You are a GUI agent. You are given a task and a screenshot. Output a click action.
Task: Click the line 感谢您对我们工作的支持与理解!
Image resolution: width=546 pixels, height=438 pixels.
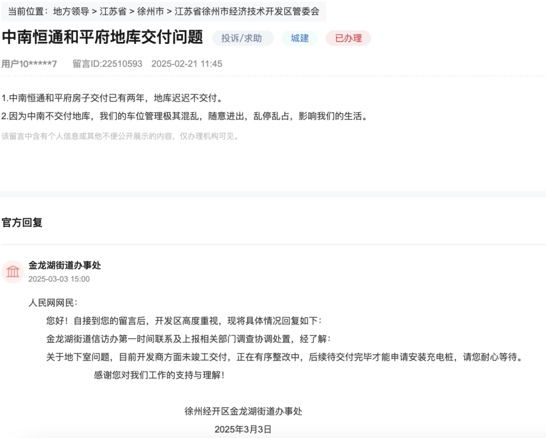click(x=160, y=375)
